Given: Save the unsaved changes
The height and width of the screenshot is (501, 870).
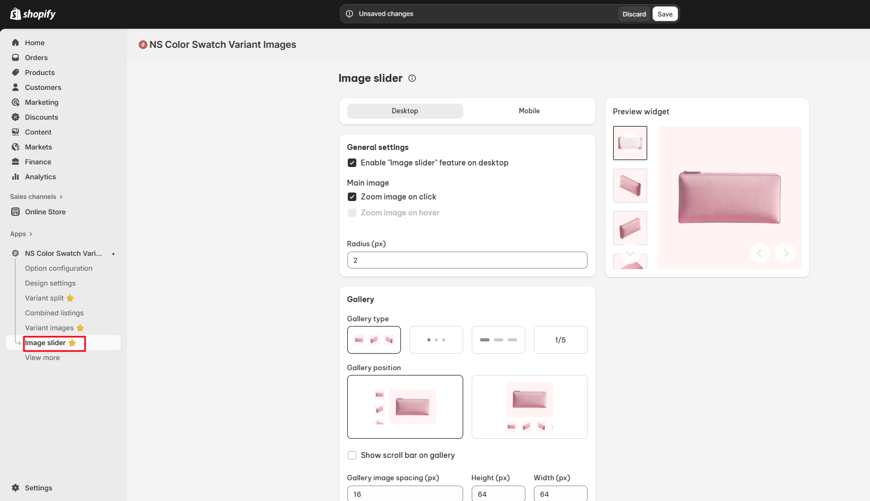Looking at the screenshot, I should [665, 14].
